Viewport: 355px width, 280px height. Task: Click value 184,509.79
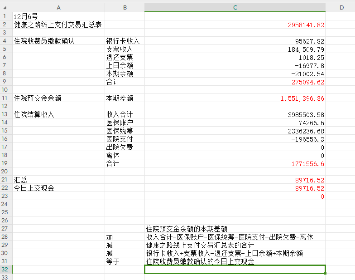point(306,49)
